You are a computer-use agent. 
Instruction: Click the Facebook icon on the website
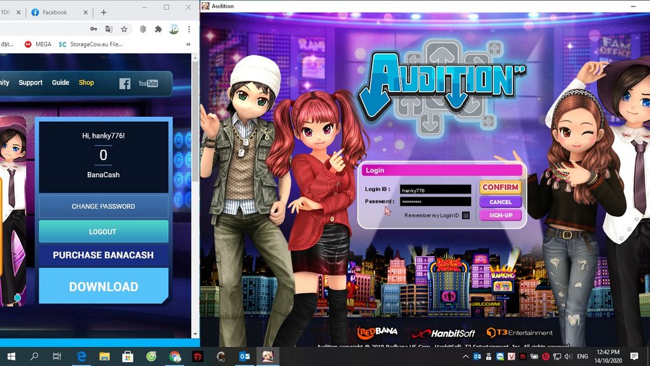point(125,83)
